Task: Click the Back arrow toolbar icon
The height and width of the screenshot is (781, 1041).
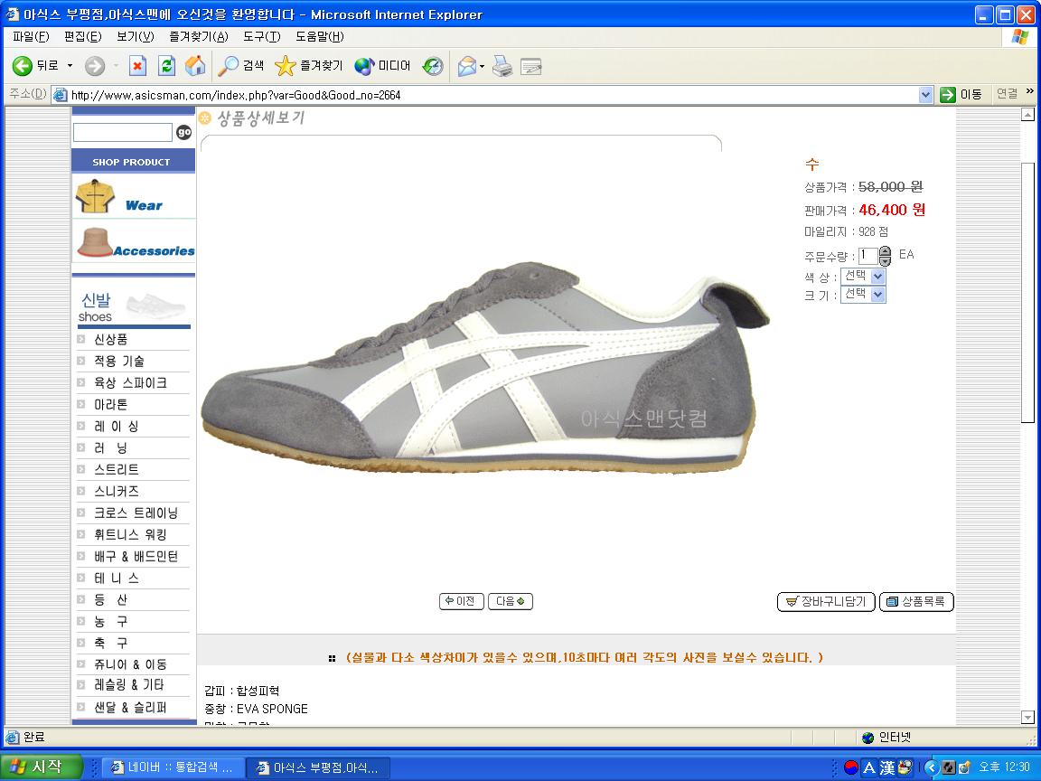Action: [23, 66]
